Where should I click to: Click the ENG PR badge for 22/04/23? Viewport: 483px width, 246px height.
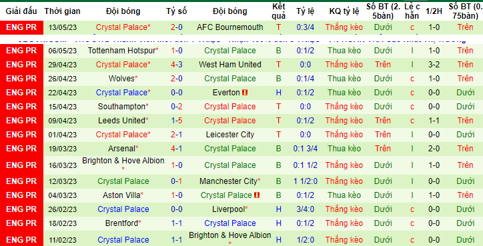(21, 93)
